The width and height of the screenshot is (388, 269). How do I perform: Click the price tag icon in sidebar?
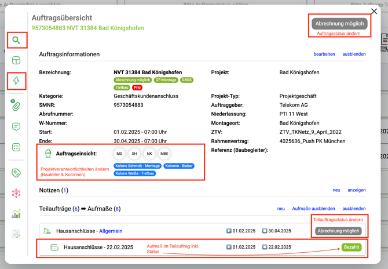(16, 173)
